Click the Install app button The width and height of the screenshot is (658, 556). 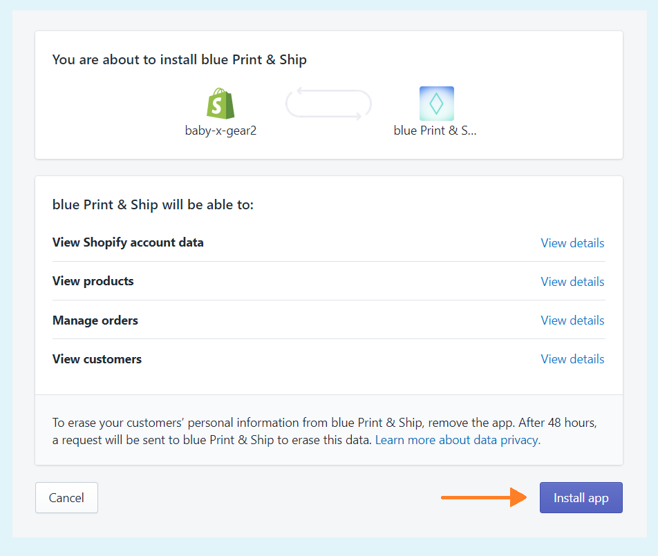(581, 498)
